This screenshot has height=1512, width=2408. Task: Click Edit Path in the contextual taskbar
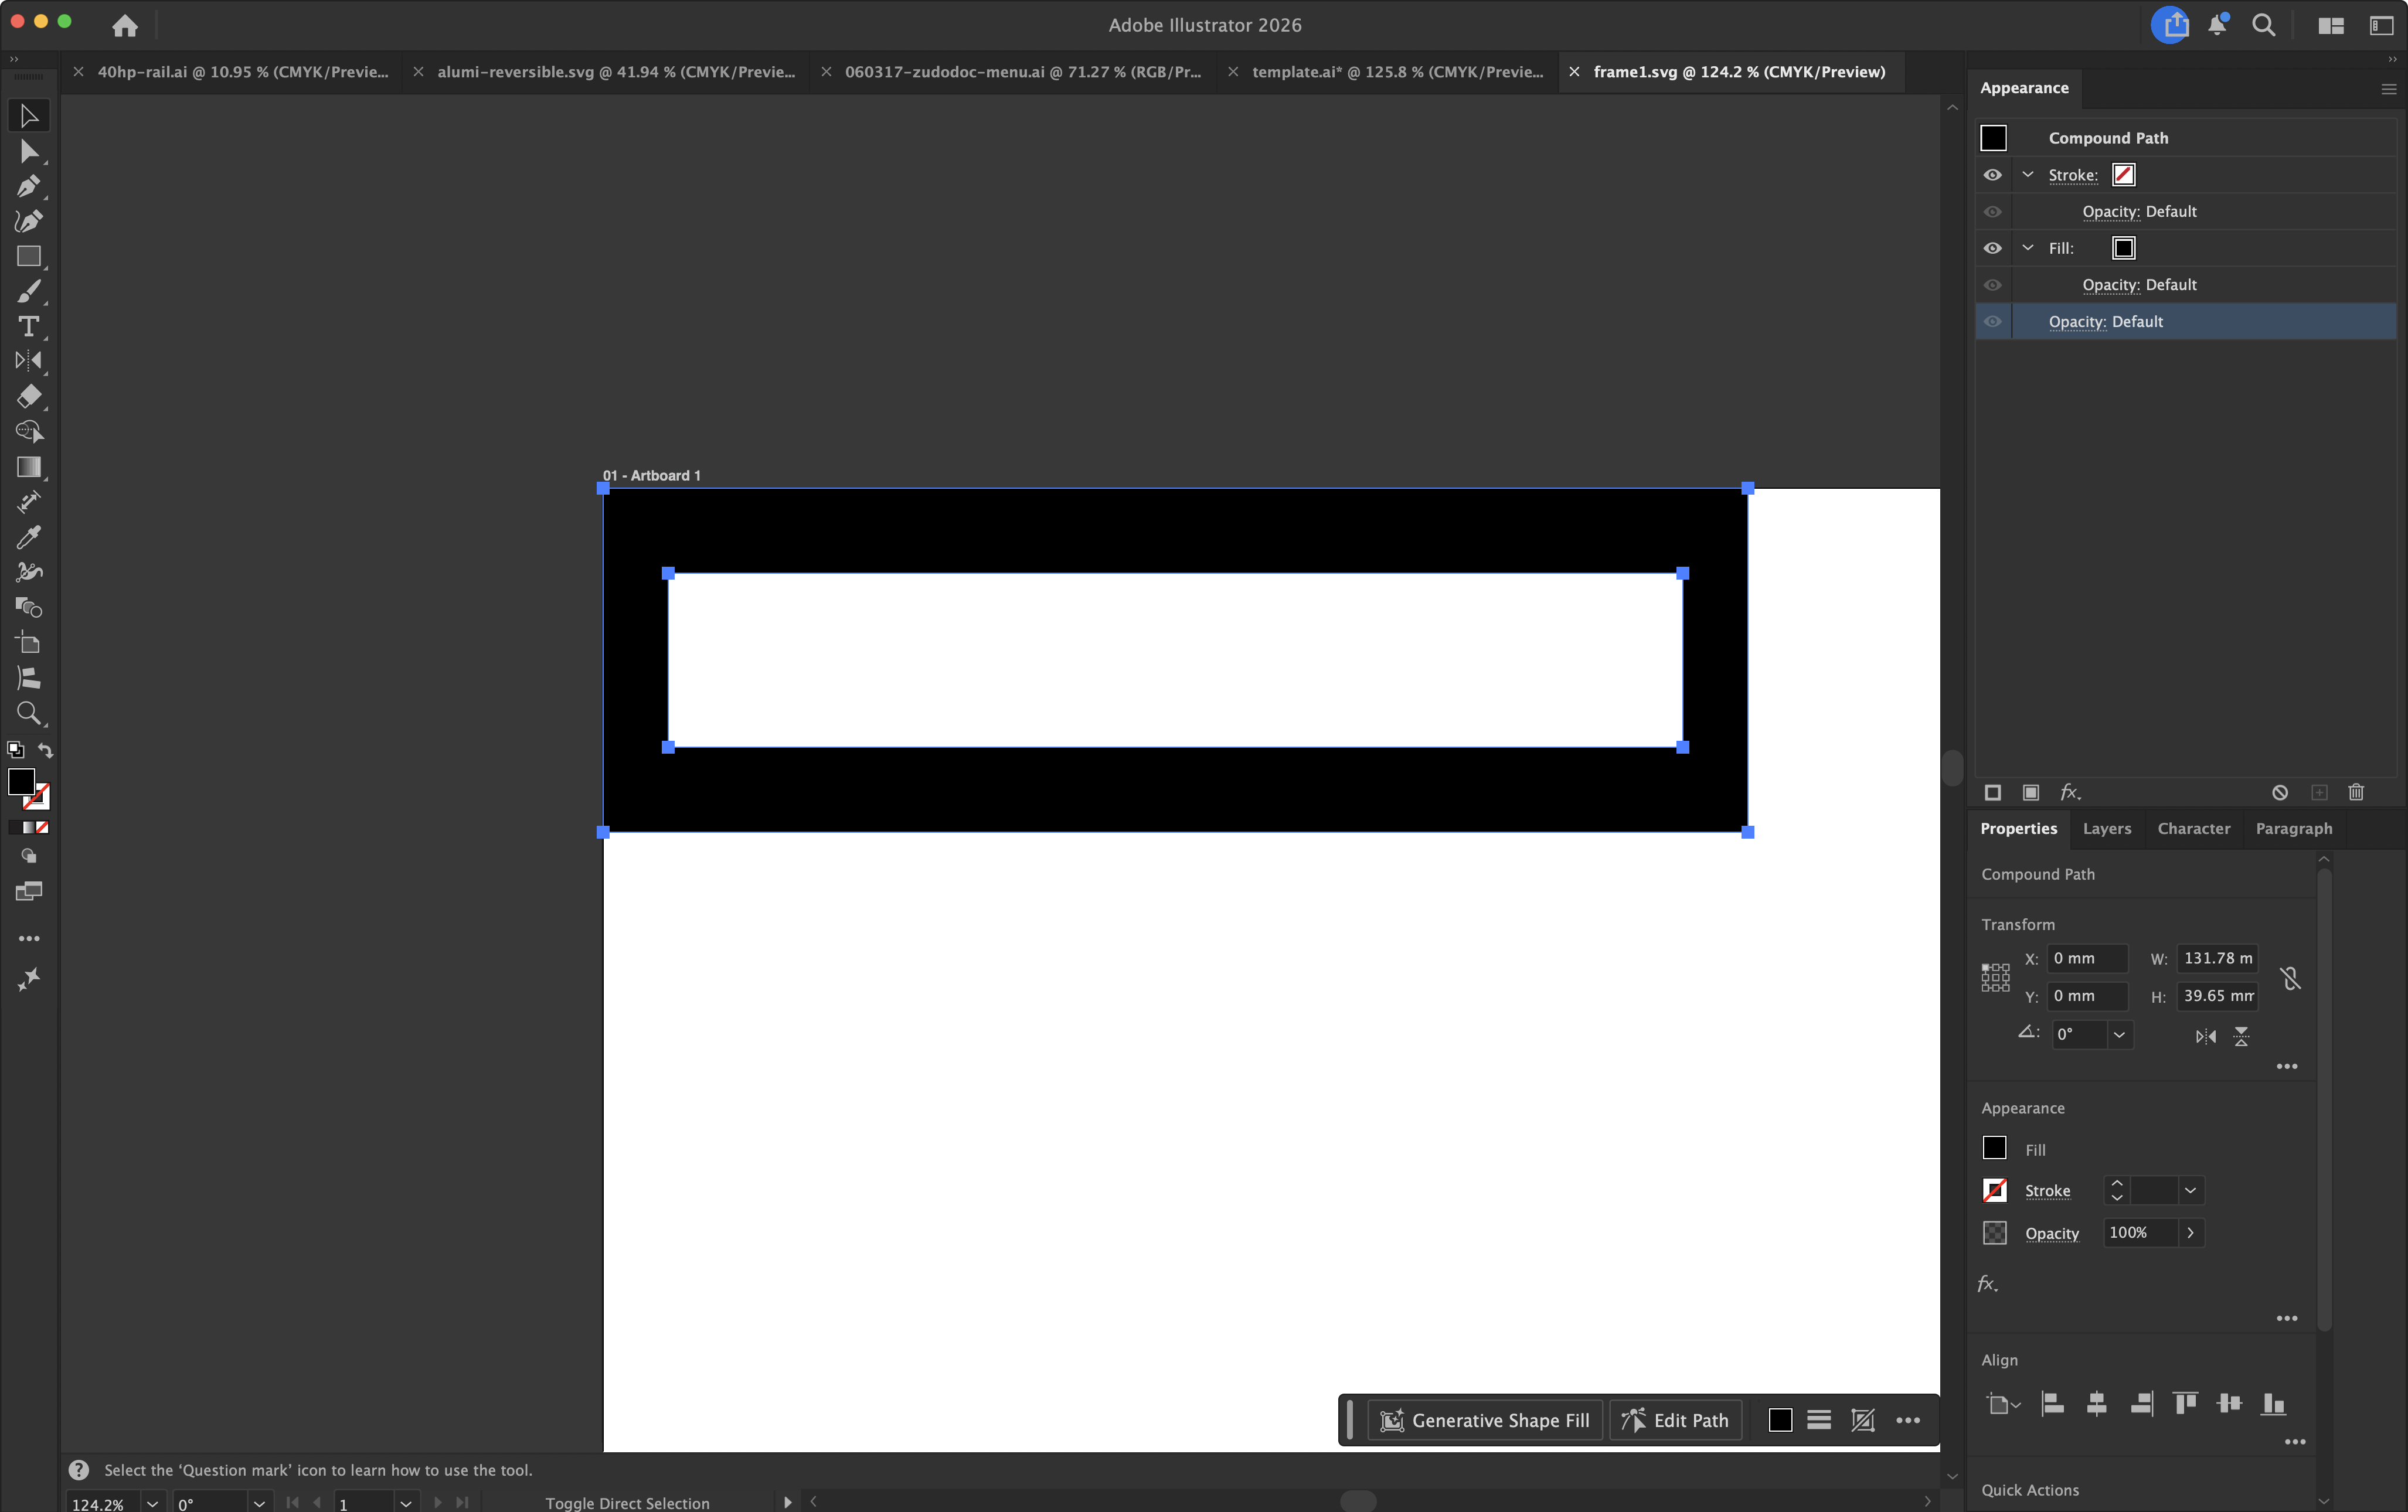click(1675, 1419)
